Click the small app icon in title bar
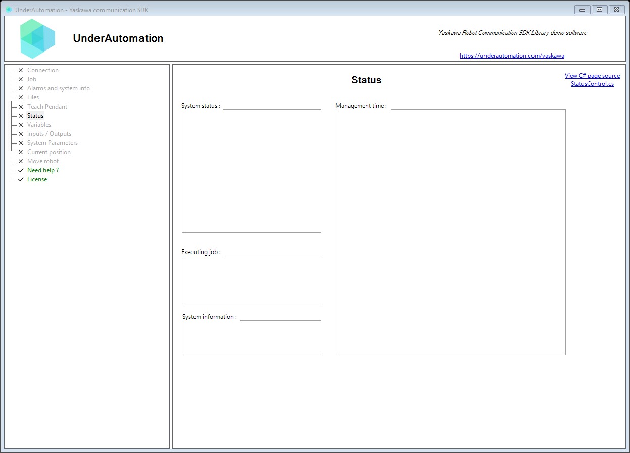The height and width of the screenshot is (453, 630). coord(9,10)
